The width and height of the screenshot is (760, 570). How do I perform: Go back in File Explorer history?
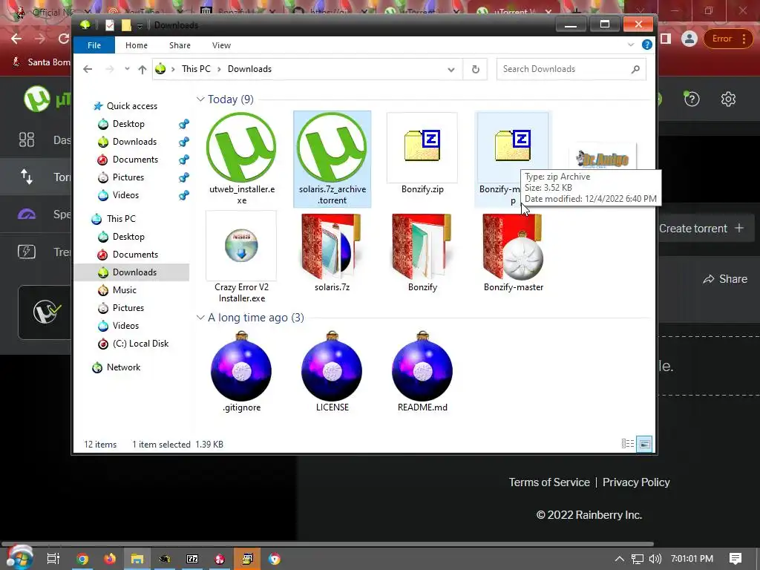(88, 69)
